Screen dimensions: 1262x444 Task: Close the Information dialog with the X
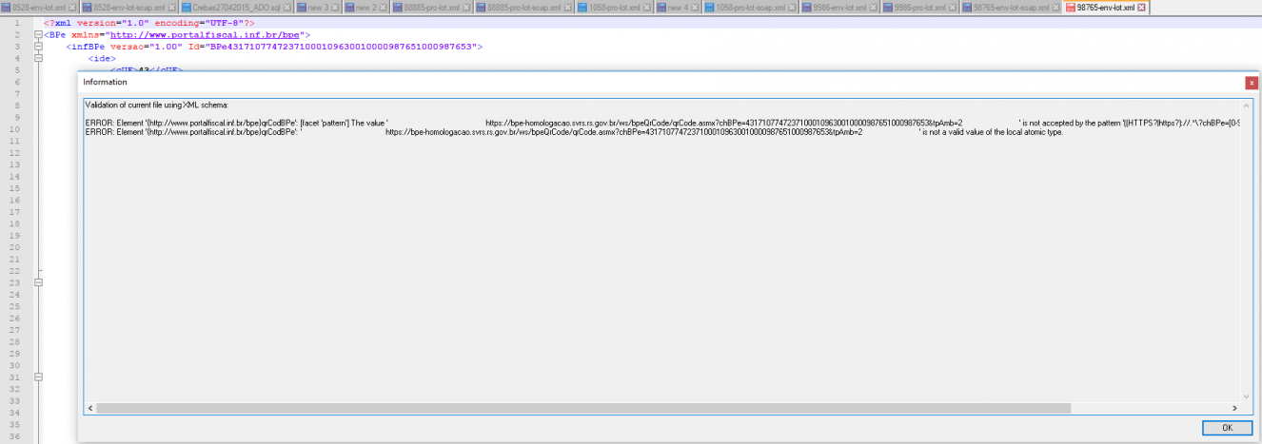tap(1251, 83)
